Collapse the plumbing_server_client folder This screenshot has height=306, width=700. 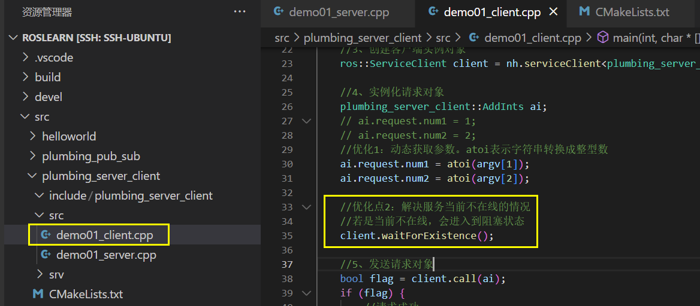pos(34,176)
